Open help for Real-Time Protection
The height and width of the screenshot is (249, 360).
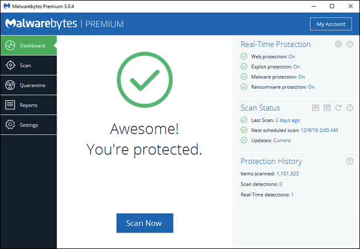point(349,44)
